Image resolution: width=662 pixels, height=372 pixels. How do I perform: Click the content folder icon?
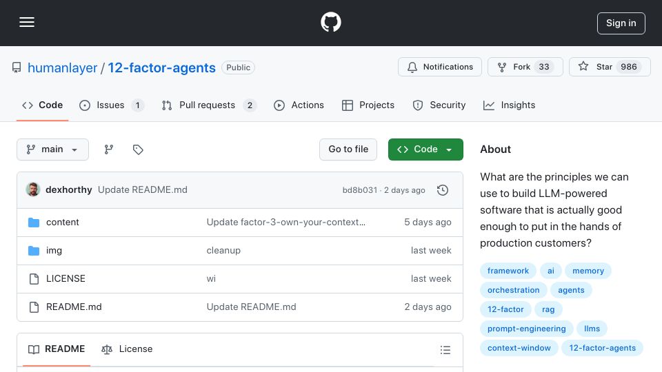(x=34, y=223)
